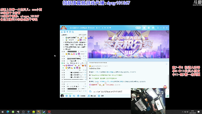This screenshot has height=114, width=202.
Task: Open the app list icon next to home
Action: pyautogui.click(x=148, y=28)
